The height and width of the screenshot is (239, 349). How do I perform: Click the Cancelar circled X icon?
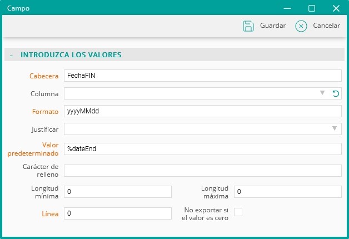(x=301, y=26)
